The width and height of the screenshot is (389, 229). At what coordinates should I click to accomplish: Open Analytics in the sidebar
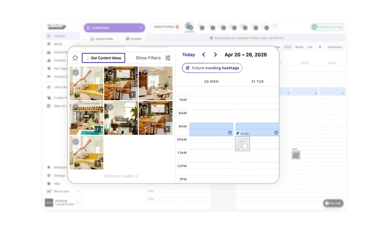[x=60, y=60]
